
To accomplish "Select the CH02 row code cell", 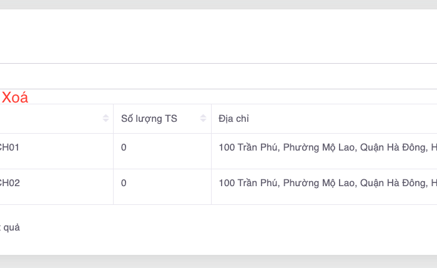I will coord(11,183).
